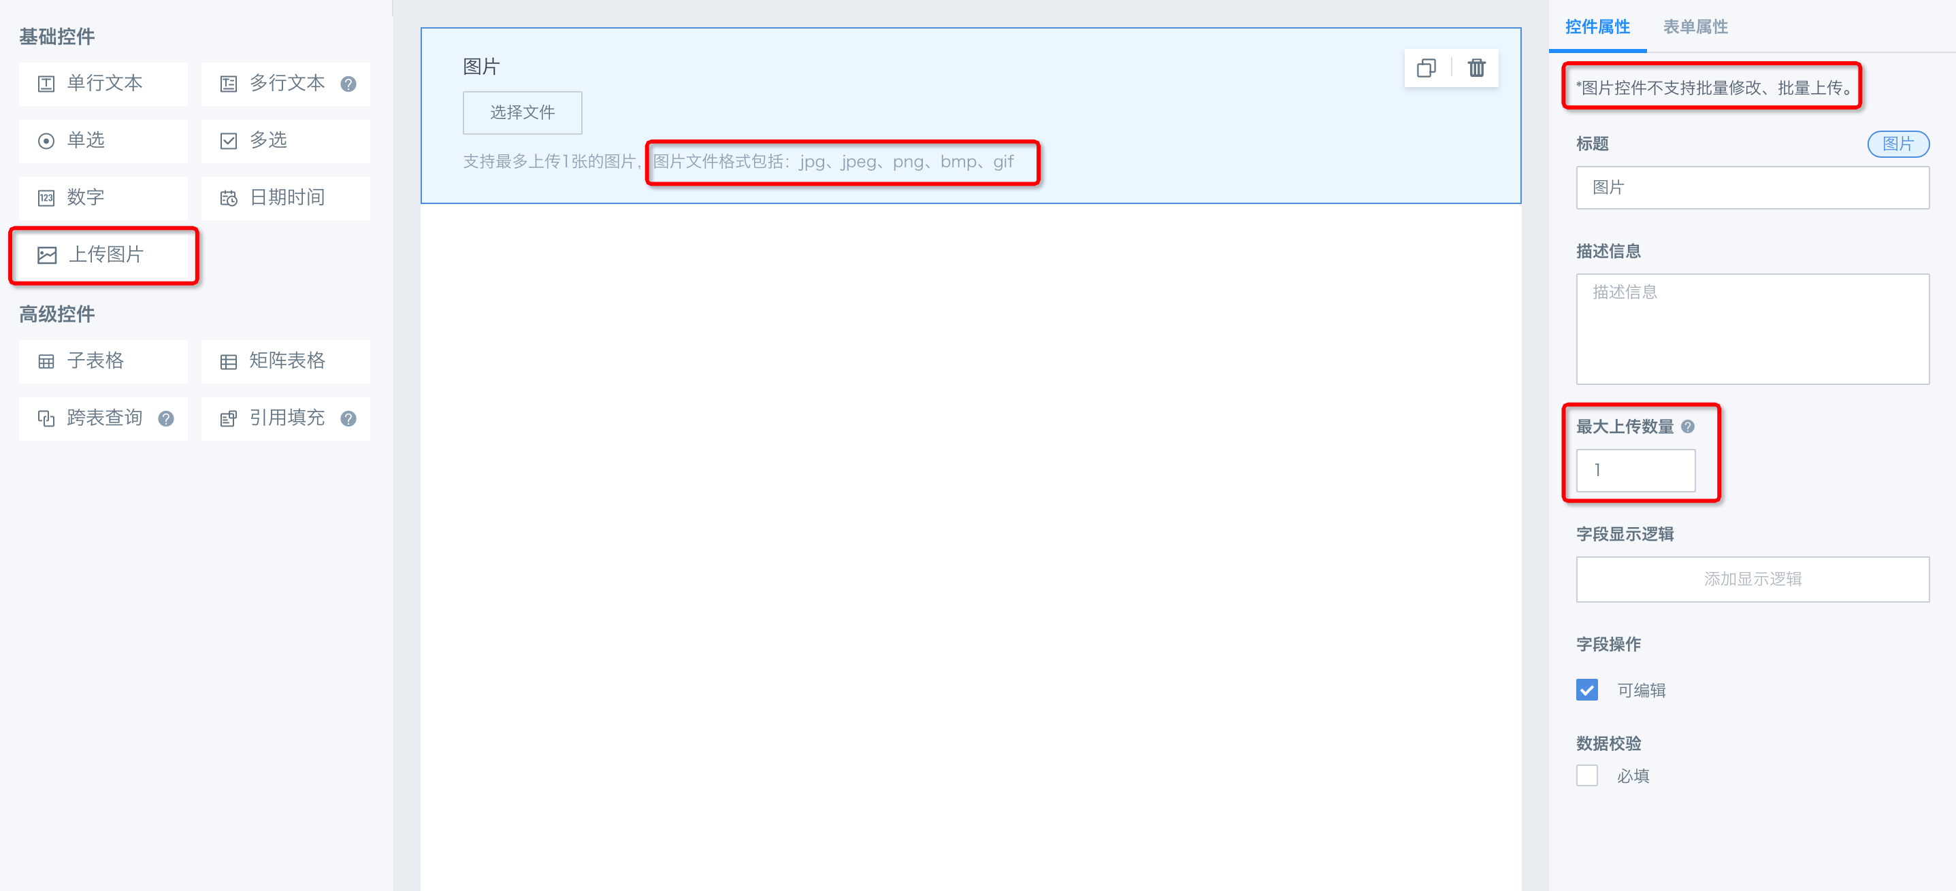
Task: Add a 数字 number control
Action: (103, 197)
